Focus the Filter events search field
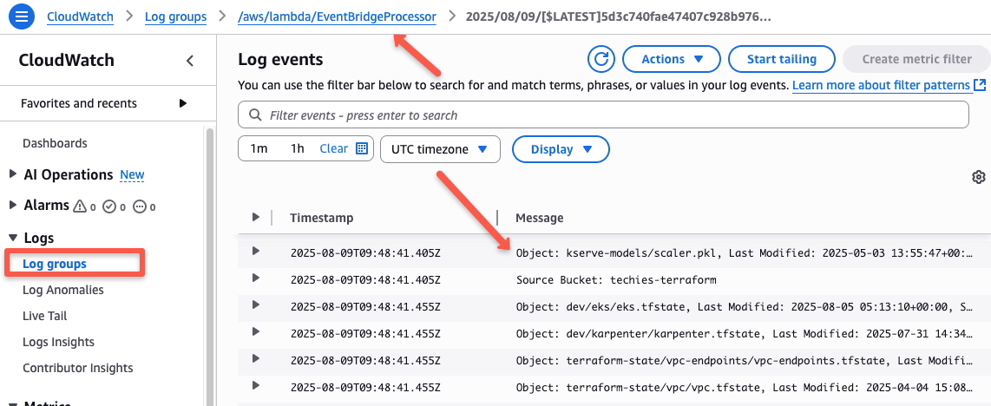The image size is (991, 406). [604, 115]
